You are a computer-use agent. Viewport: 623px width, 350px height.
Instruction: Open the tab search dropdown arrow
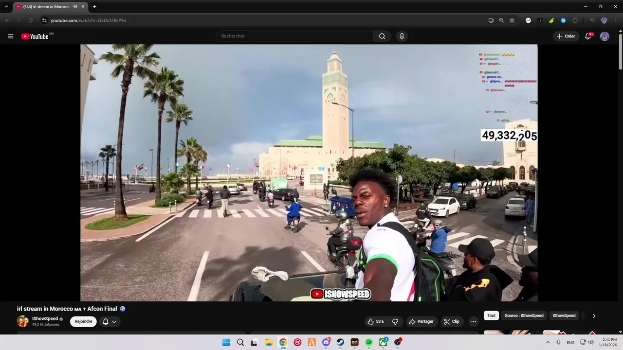point(6,7)
